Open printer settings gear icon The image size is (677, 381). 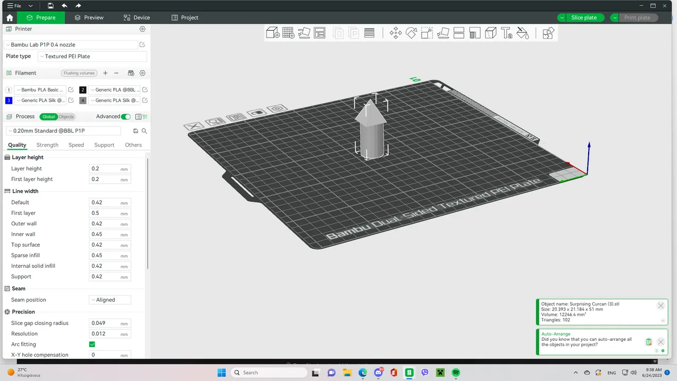[142, 29]
